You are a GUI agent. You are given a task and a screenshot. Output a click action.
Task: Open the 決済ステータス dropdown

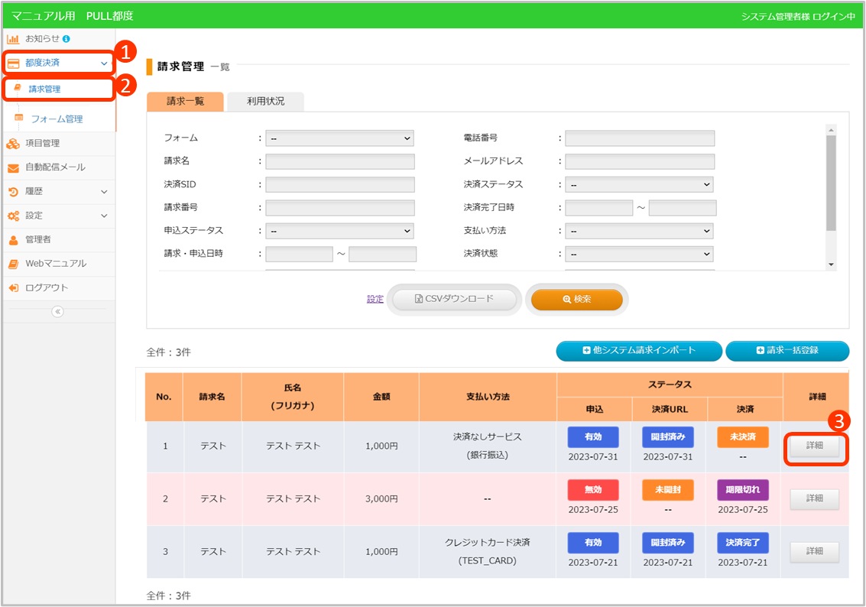pyautogui.click(x=639, y=184)
